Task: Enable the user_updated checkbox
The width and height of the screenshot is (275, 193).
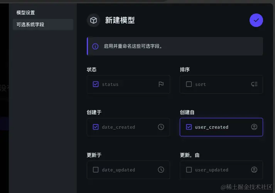Action: (x=189, y=170)
